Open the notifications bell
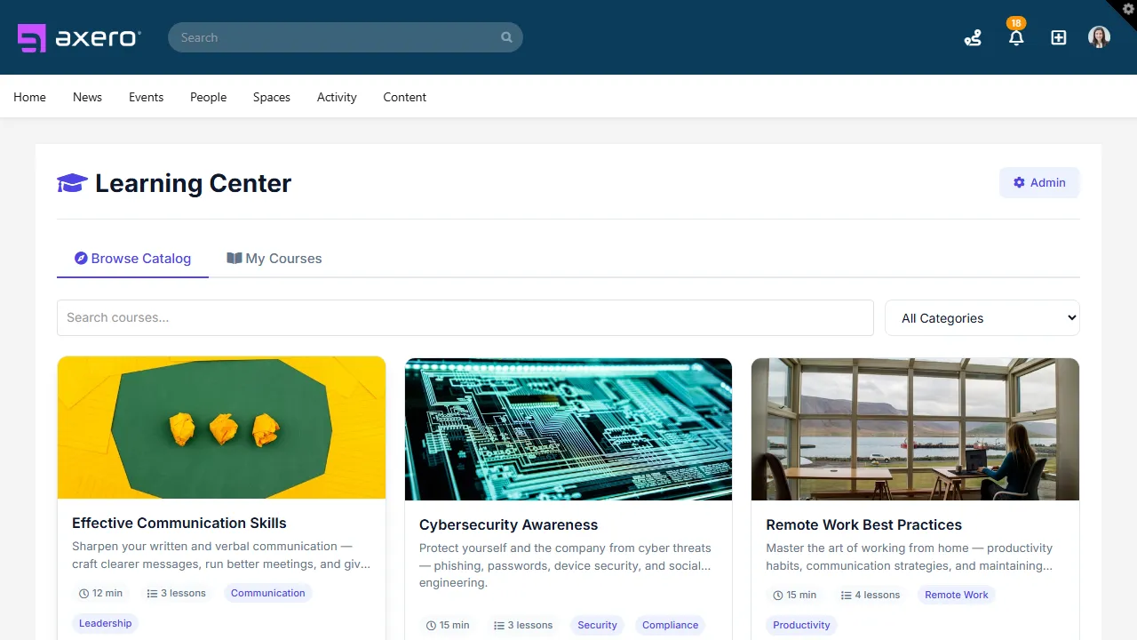The image size is (1137, 640). coord(1016,37)
